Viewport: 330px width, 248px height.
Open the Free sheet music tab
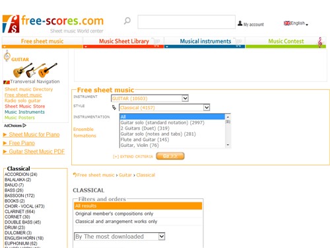tap(42, 41)
